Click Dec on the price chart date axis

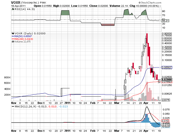click(40, 103)
